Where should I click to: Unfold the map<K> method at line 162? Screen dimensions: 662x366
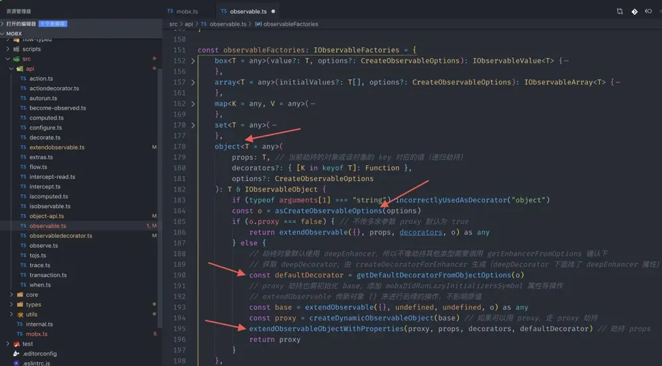coord(193,104)
